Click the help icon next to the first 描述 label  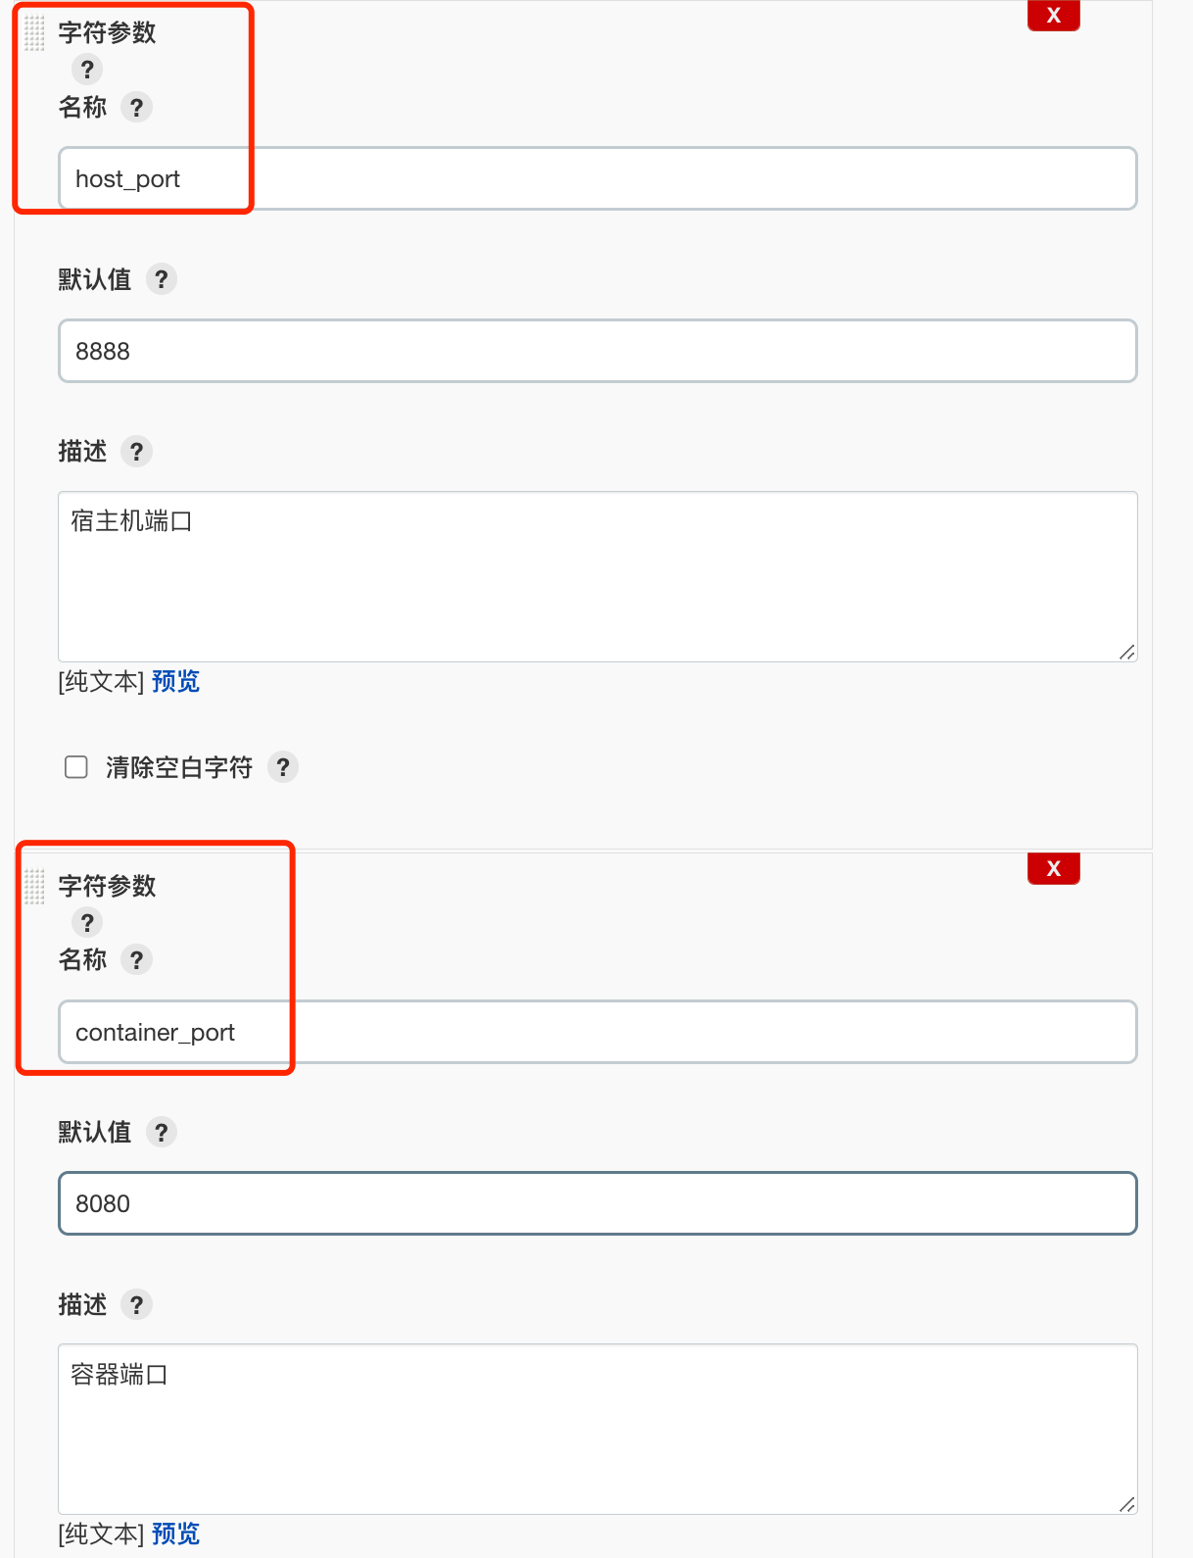137,451
